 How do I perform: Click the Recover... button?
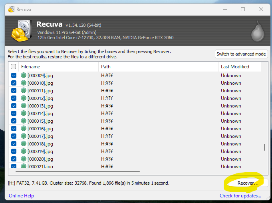(x=248, y=183)
